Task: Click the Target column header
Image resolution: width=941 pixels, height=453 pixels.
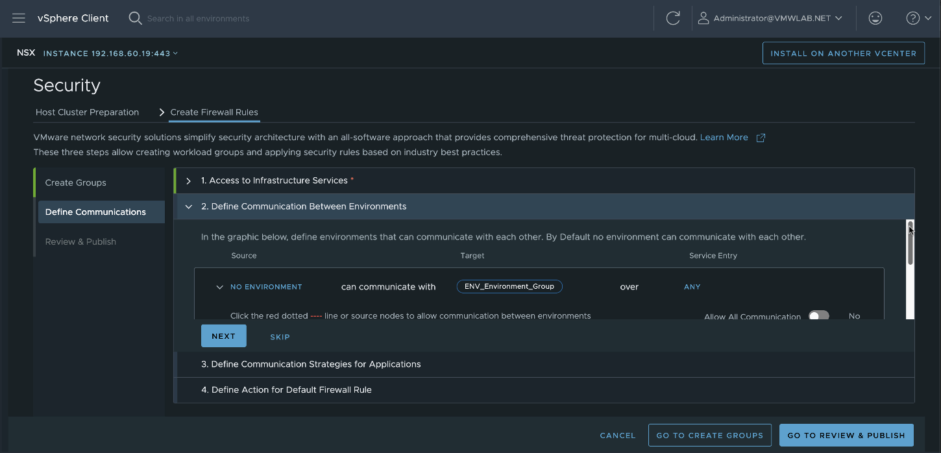Action: [472, 256]
